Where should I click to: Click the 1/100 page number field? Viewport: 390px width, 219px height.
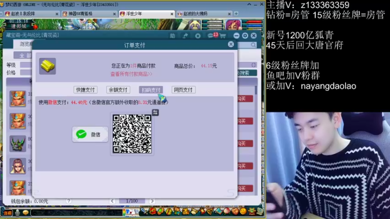tap(132, 201)
